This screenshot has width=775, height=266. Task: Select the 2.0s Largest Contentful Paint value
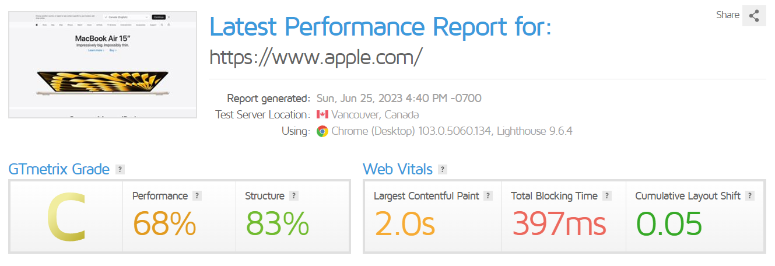pos(405,223)
